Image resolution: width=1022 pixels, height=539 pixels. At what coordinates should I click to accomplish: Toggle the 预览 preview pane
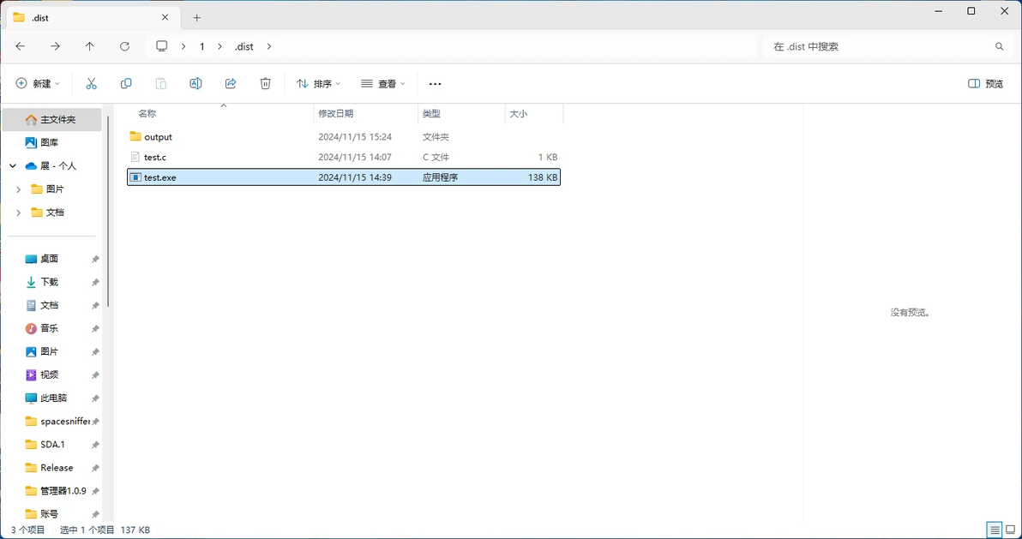pos(985,83)
